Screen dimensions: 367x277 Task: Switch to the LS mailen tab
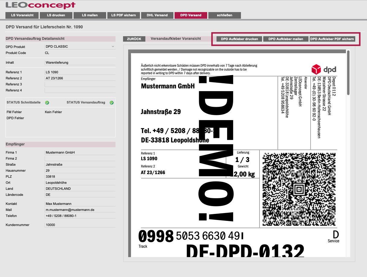coord(90,15)
